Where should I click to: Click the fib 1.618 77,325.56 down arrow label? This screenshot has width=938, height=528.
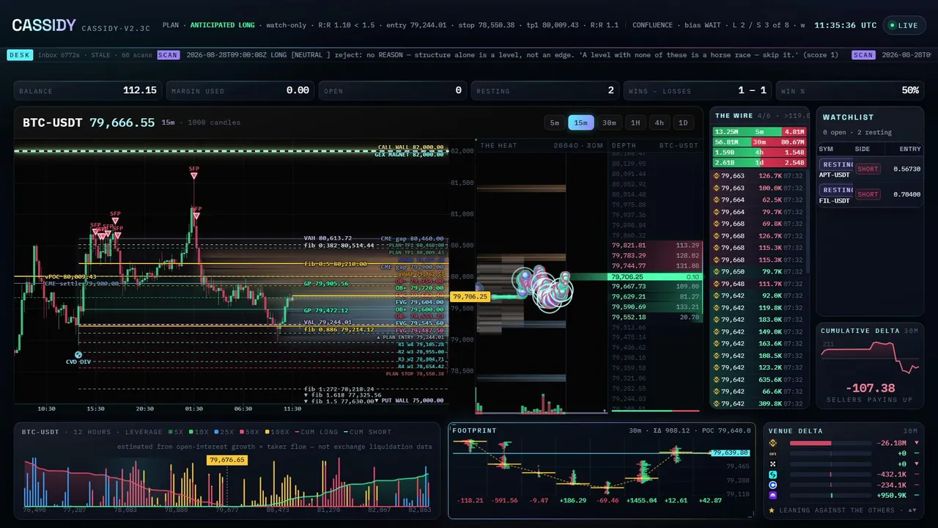(342, 395)
